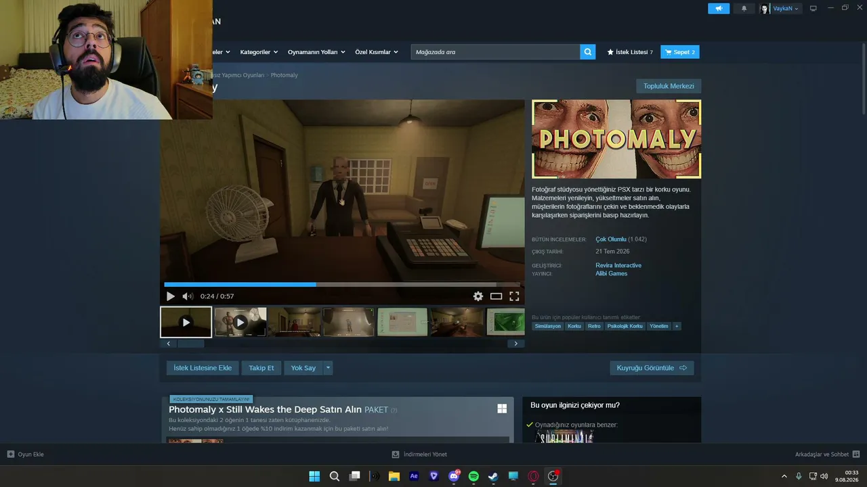This screenshot has width=867, height=487.
Task: Click Kuyruğu Görüntüle button
Action: pos(652,368)
